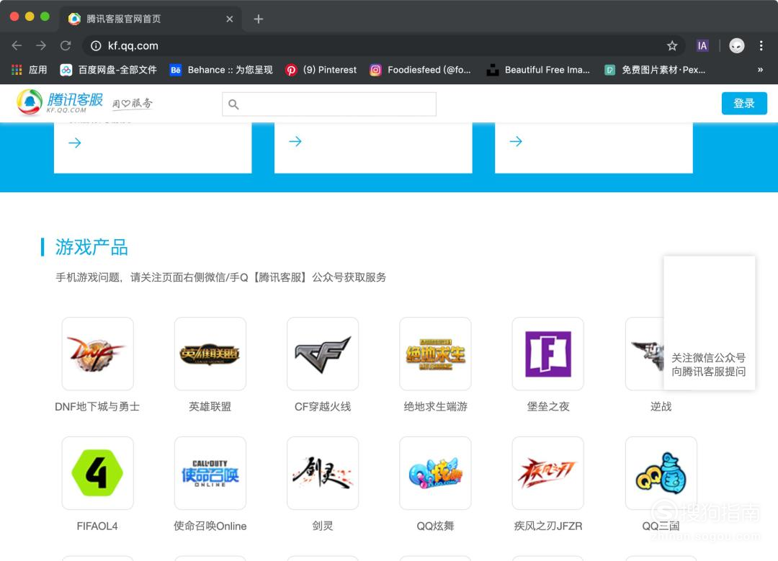Open the 绝地求生端游 game icon

(435, 354)
